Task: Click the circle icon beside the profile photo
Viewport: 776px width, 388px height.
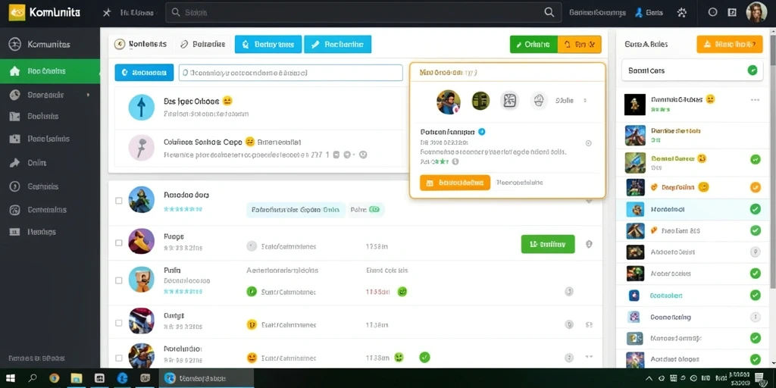Action: pyautogui.click(x=712, y=12)
